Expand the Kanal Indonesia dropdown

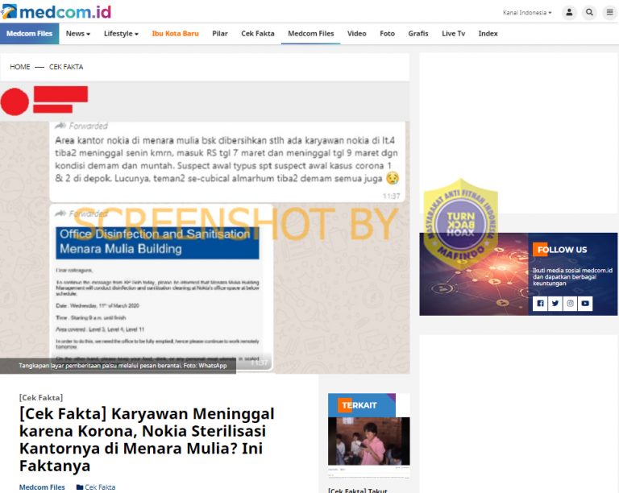[x=527, y=13]
